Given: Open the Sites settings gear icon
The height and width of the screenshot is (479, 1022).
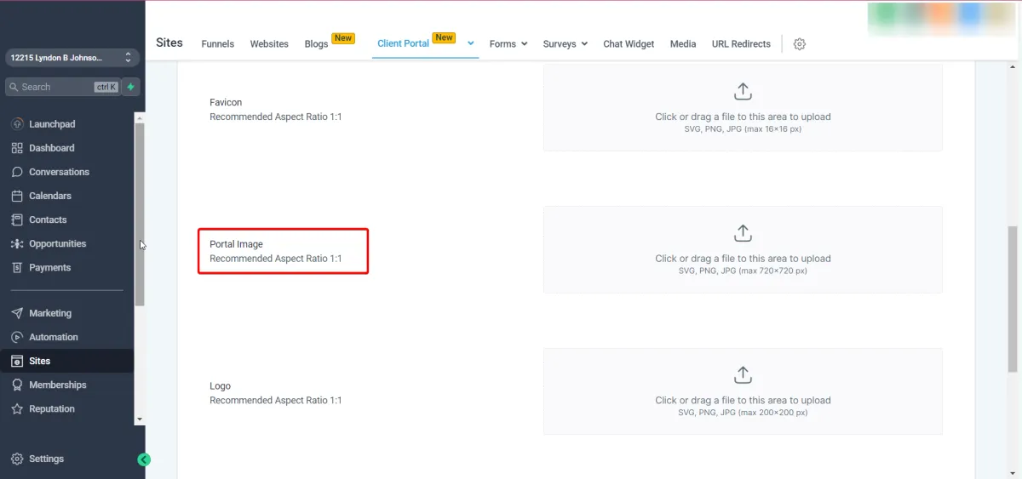Looking at the screenshot, I should point(799,44).
